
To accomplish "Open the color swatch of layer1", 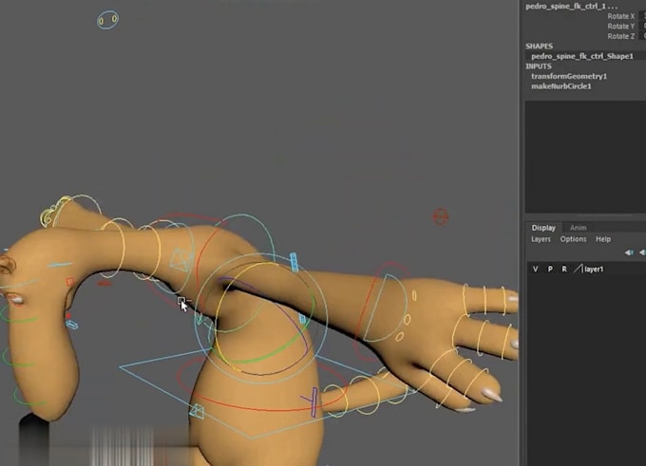I will tap(578, 269).
